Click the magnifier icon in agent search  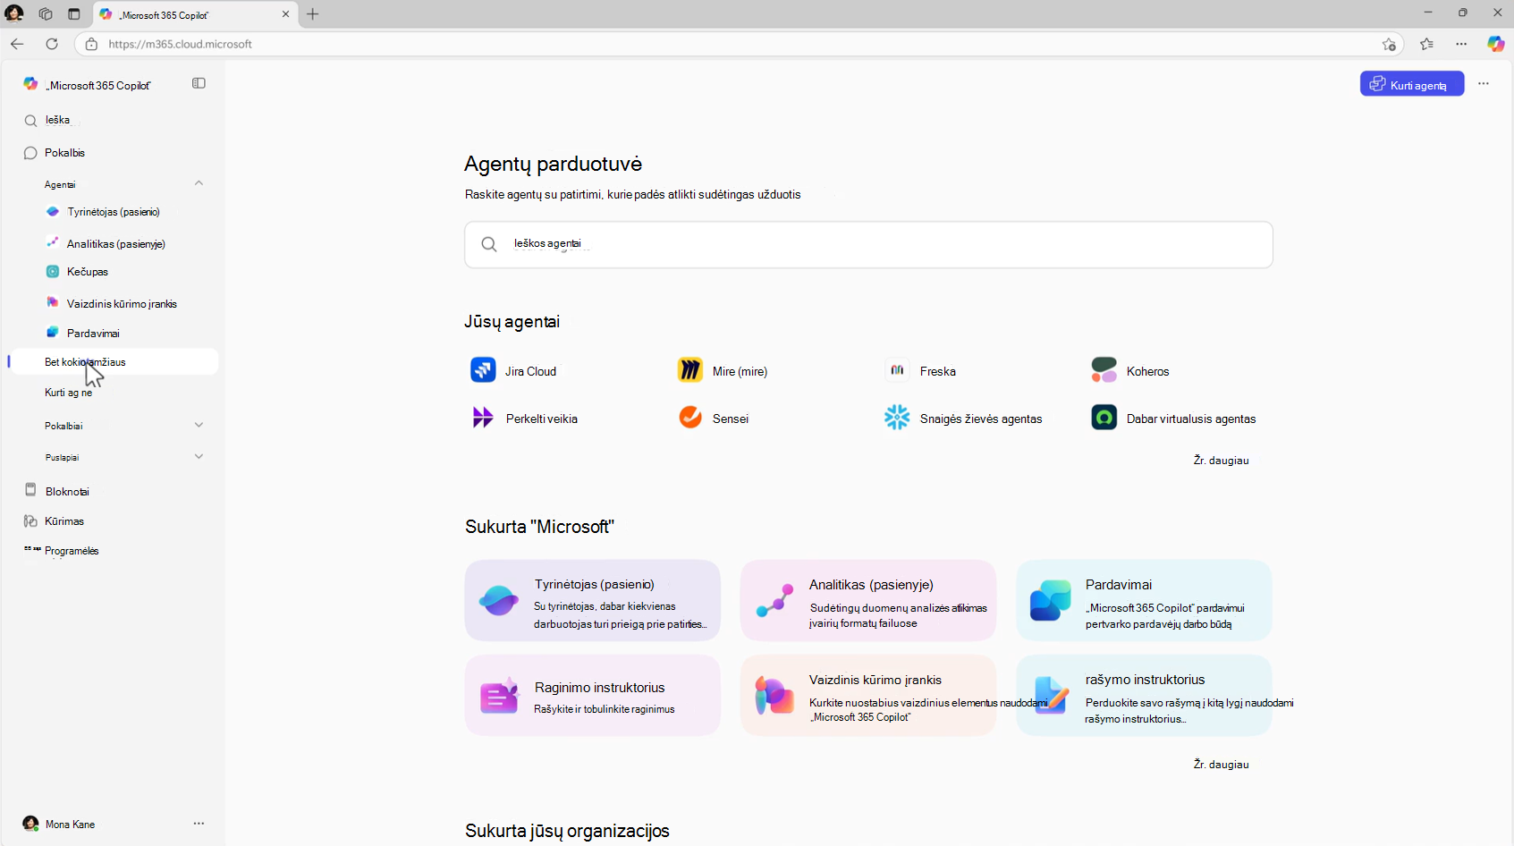coord(489,244)
